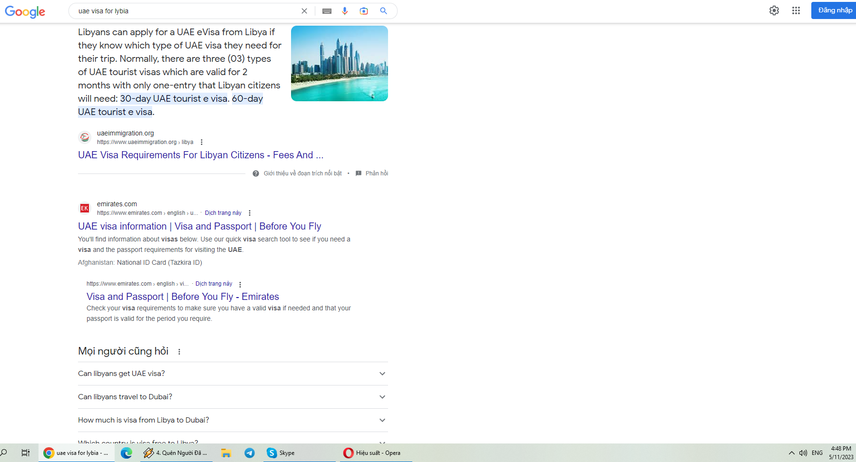Expand 'How much is visa from Libya to Dubai?'

(x=233, y=420)
